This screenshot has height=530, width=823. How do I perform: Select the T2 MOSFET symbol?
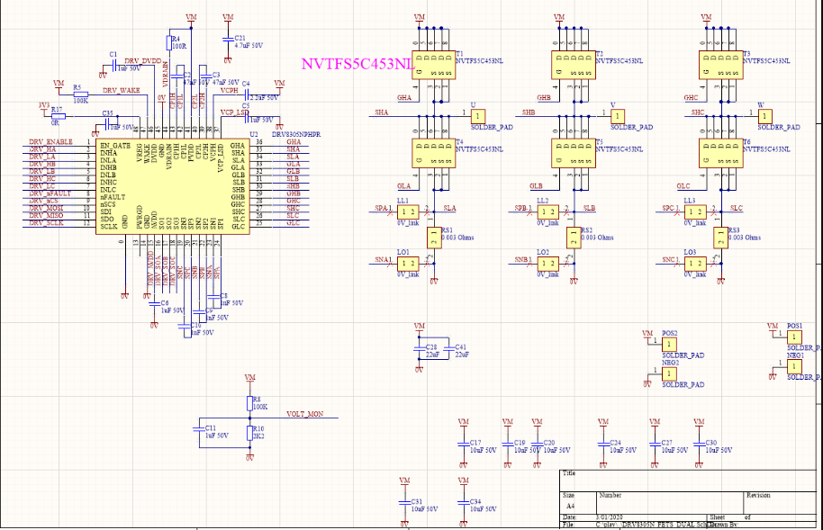click(x=574, y=65)
